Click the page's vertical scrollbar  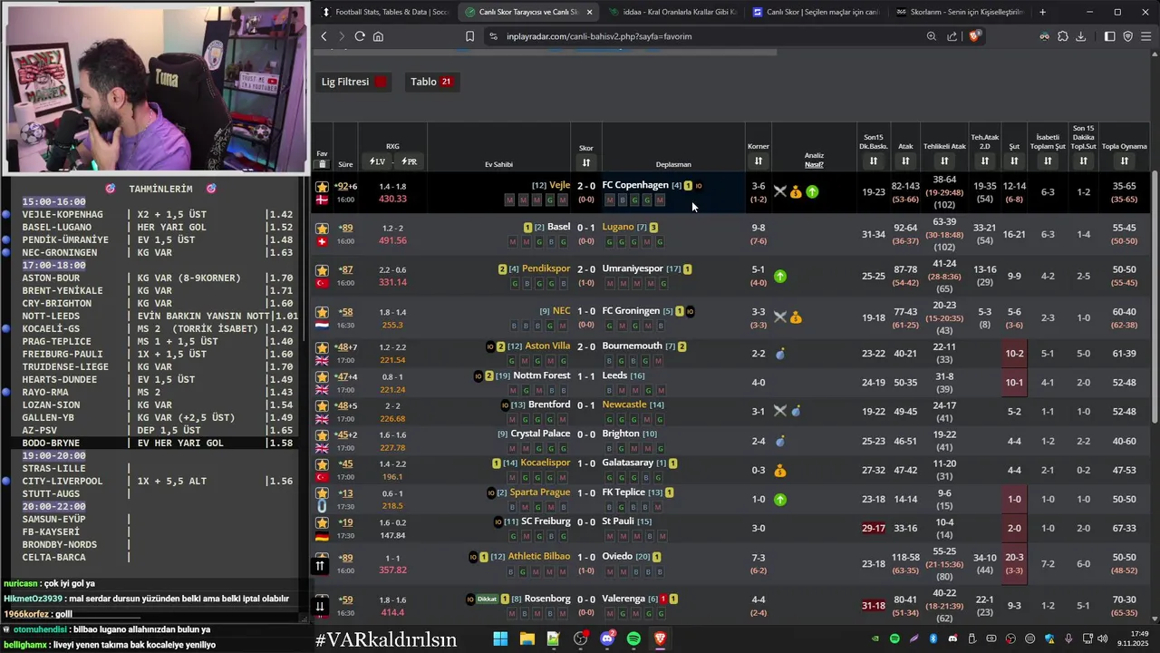[x=1155, y=296]
